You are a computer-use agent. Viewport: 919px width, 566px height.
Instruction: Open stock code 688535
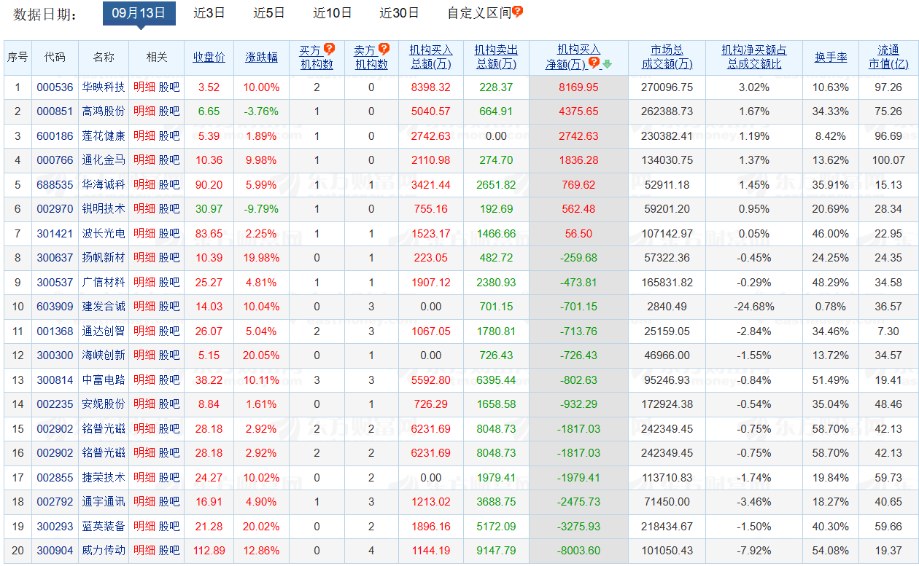(x=55, y=184)
